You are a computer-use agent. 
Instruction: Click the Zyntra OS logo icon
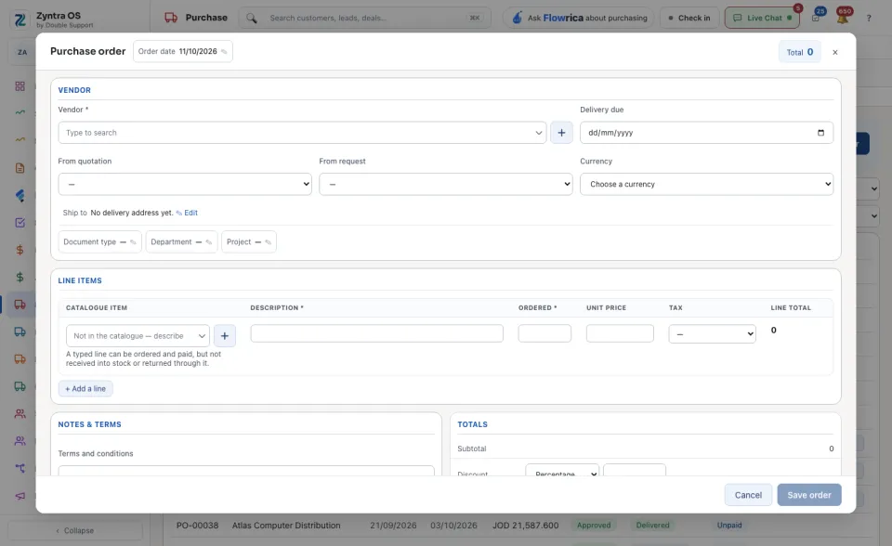(x=20, y=19)
